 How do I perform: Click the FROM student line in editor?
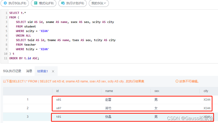(x=26, y=27)
